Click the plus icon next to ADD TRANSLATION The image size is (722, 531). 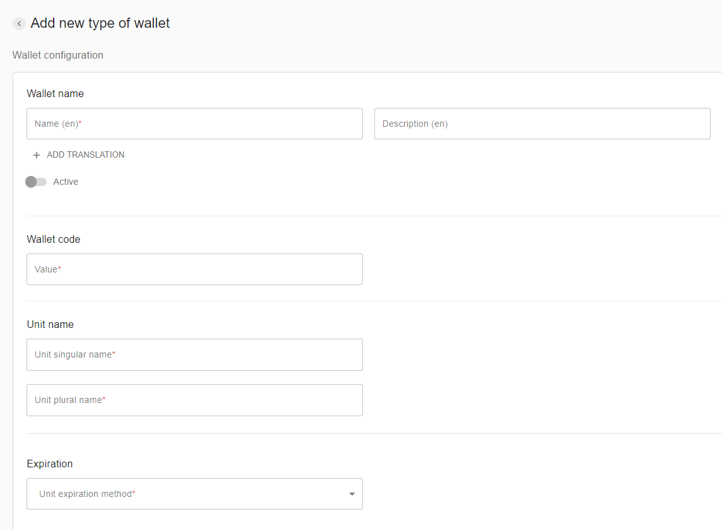pos(37,155)
